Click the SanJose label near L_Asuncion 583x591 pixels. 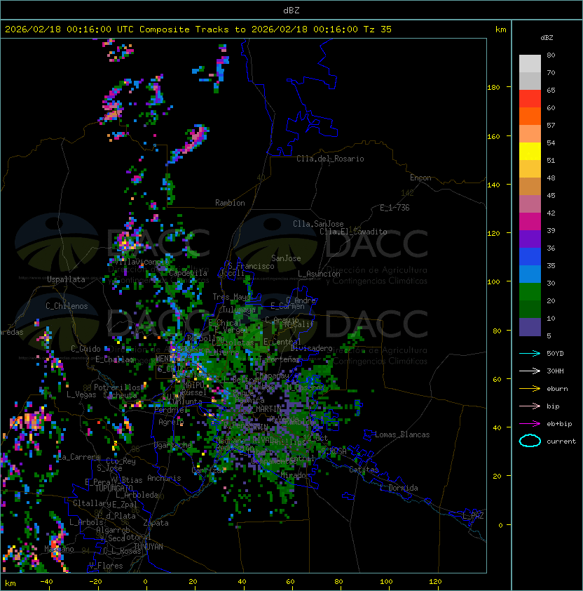(286, 258)
